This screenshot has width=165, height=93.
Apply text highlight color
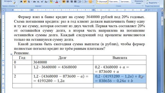[51, 2]
